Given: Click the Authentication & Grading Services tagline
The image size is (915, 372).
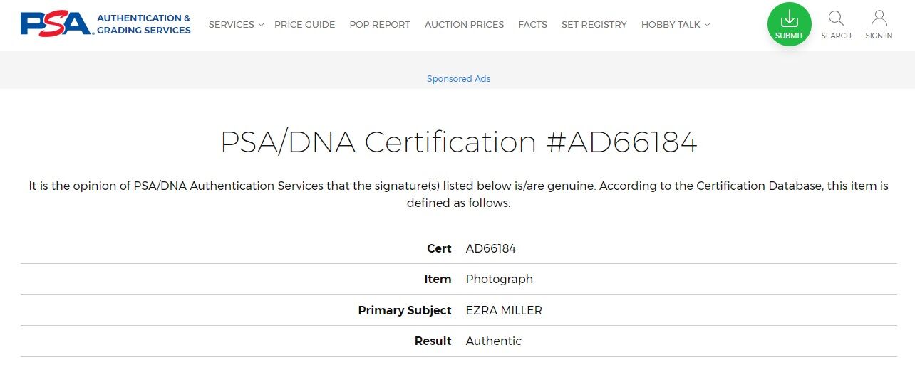Looking at the screenshot, I should click(x=143, y=24).
